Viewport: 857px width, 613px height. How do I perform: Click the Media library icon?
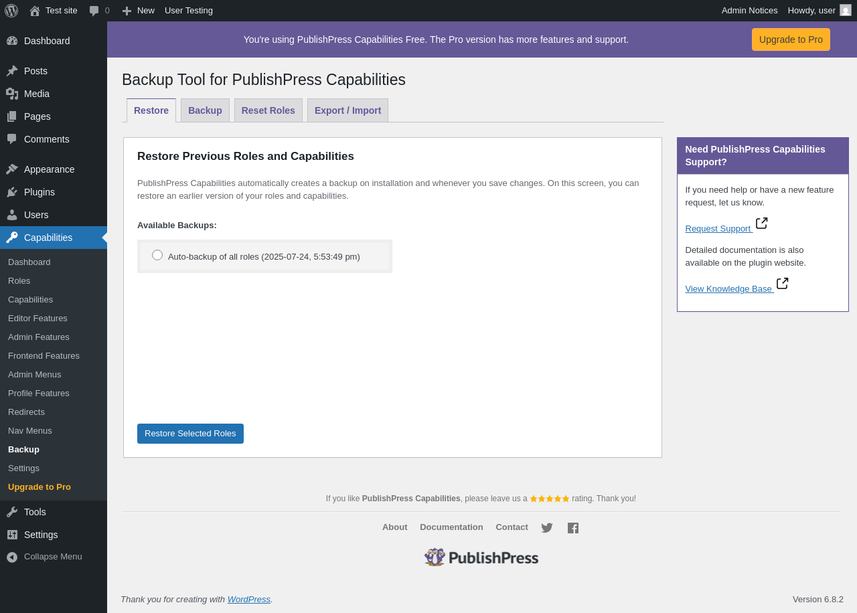click(12, 94)
